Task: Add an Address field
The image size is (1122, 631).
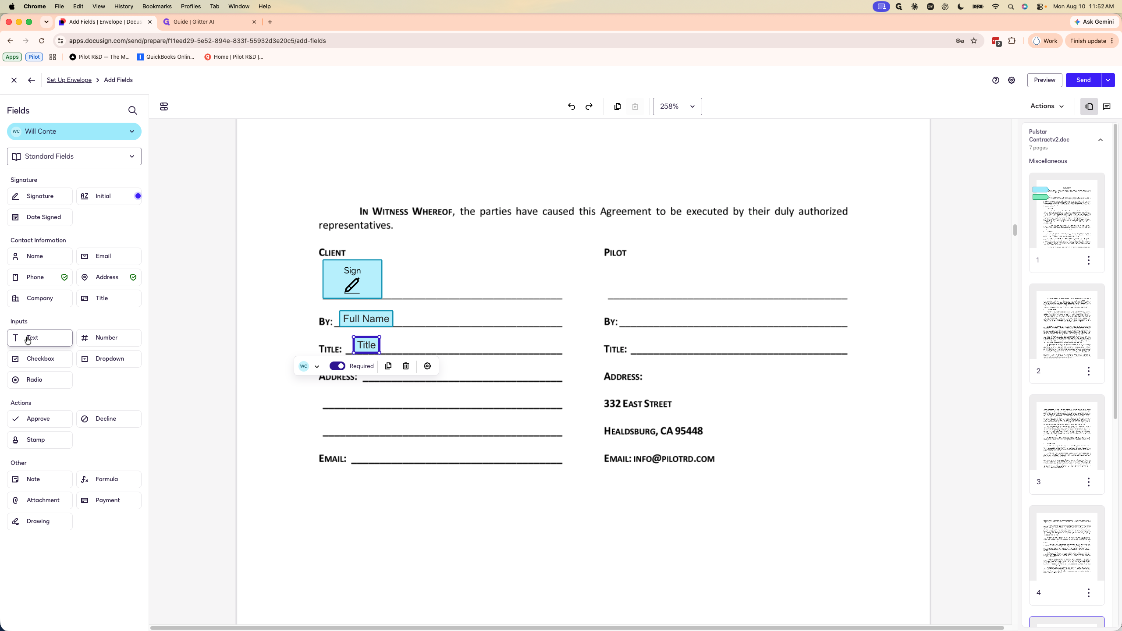Action: tap(109, 277)
